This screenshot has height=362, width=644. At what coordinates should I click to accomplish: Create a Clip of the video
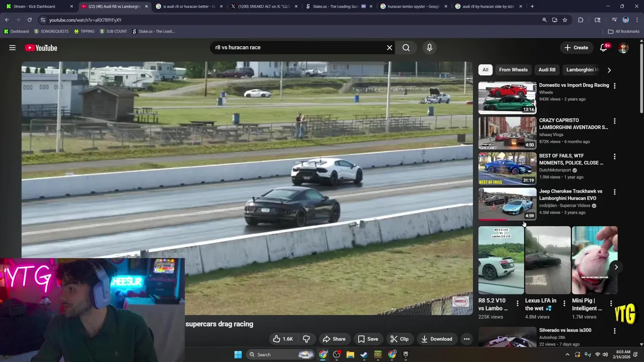point(399,339)
